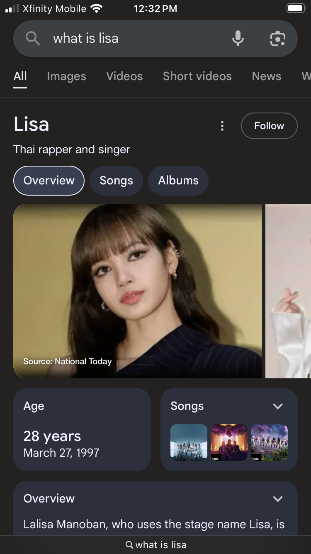Select the Albums chip

pyautogui.click(x=178, y=181)
